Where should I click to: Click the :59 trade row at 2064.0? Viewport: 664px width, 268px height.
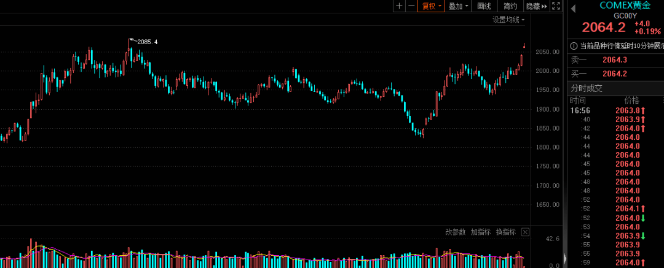click(x=615, y=262)
